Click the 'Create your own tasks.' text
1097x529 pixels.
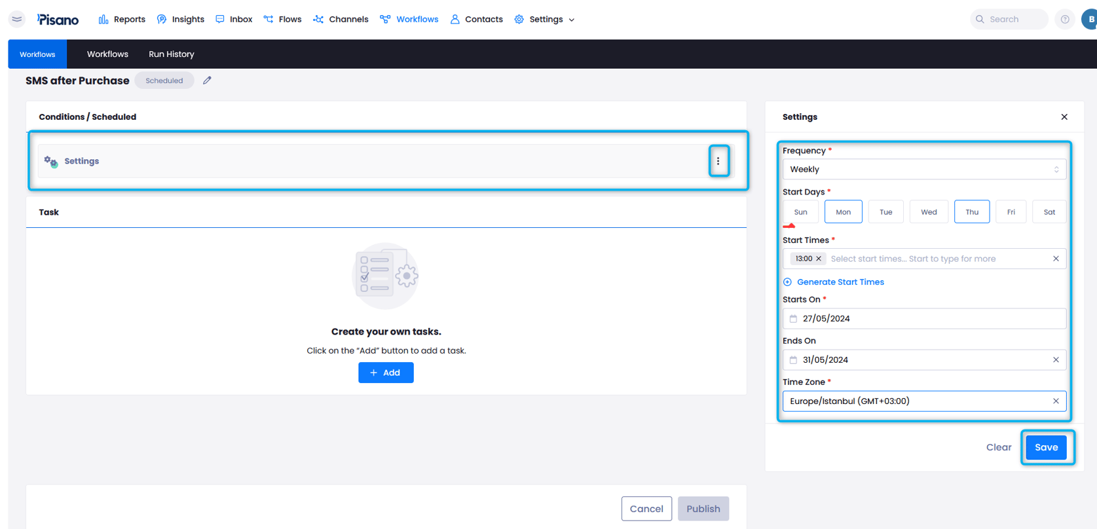point(386,332)
